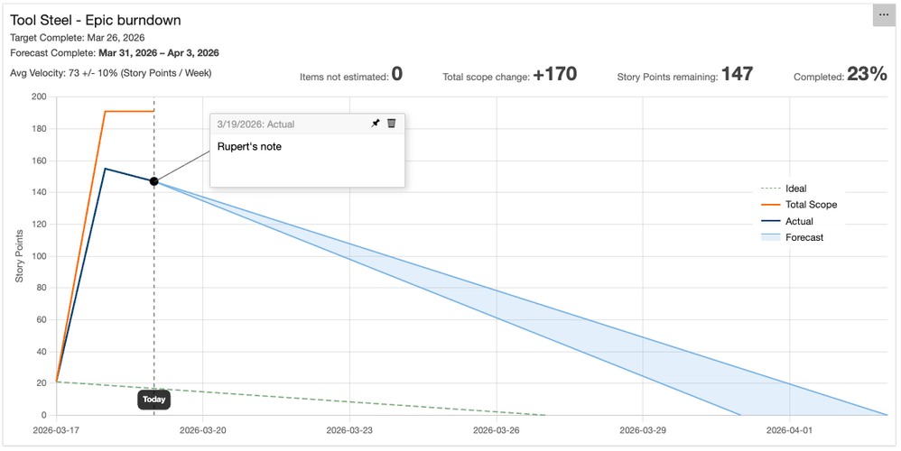This screenshot has height=451, width=901.
Task: Click the Forecast legend color swatch
Action: coord(770,237)
